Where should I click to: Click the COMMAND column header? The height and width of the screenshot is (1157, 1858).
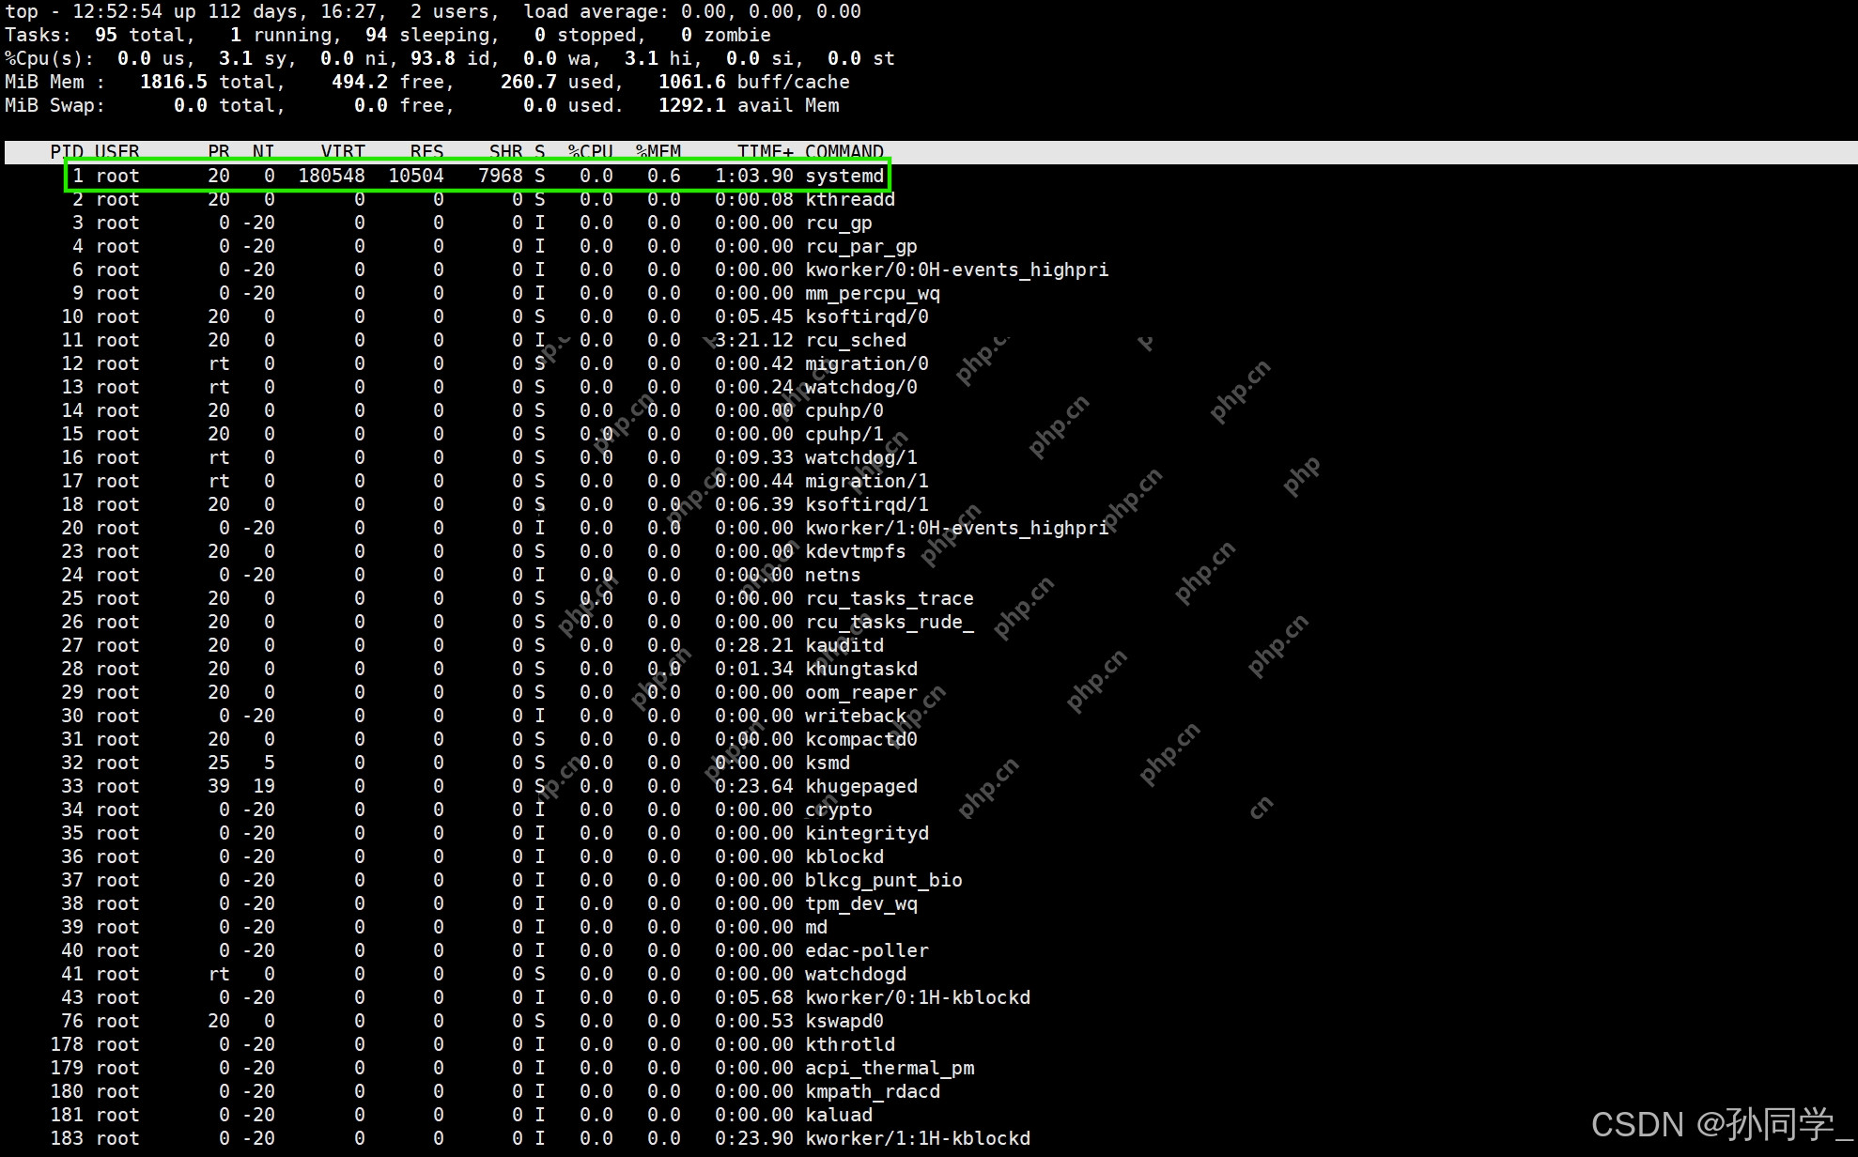click(844, 152)
